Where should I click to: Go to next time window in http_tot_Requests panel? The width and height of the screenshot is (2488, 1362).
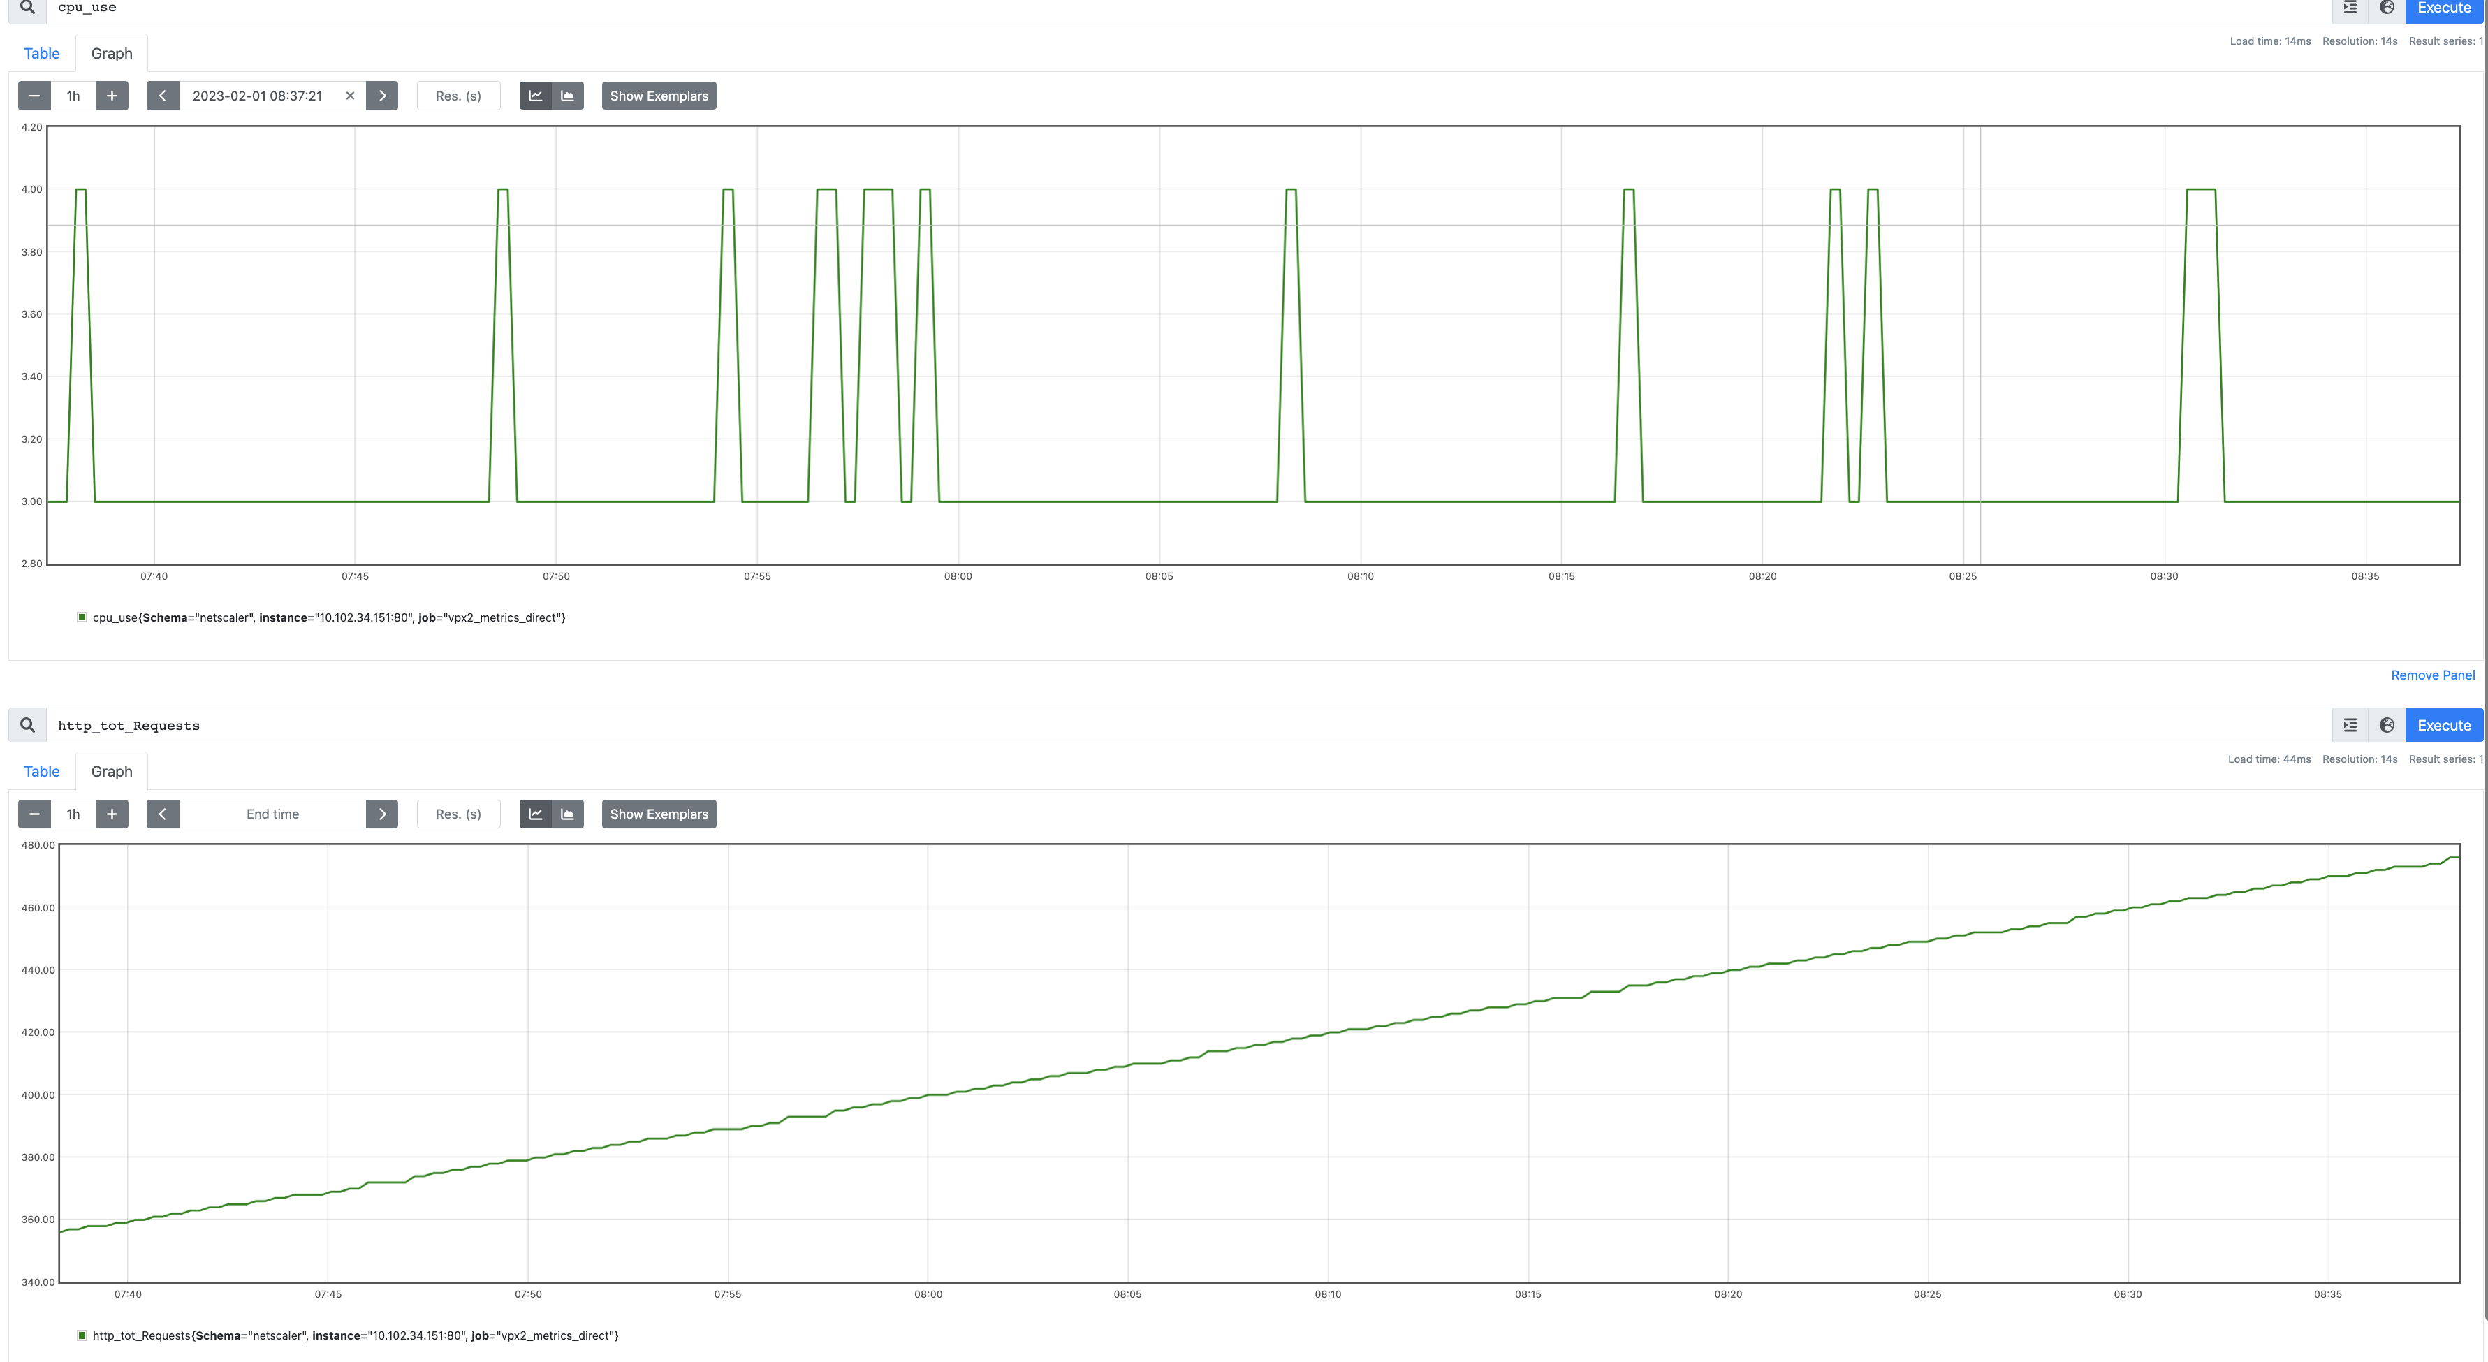[x=383, y=814]
